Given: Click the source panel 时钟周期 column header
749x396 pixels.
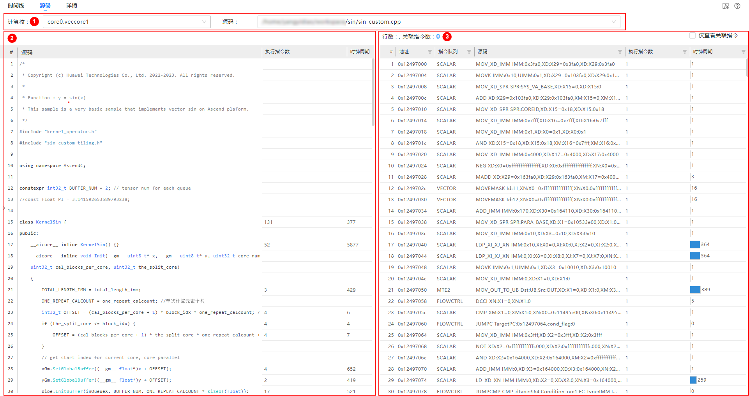Looking at the screenshot, I should coord(360,52).
